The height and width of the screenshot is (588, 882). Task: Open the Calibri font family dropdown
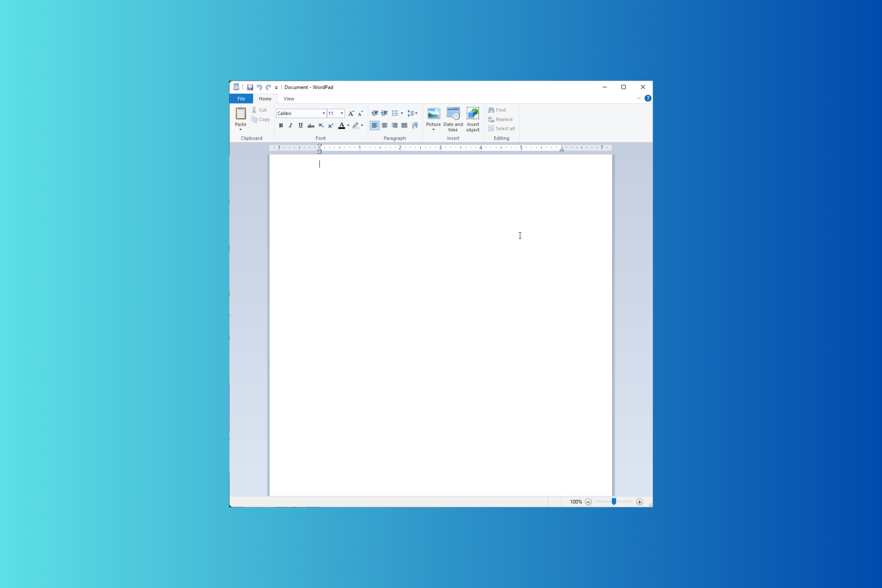(323, 113)
